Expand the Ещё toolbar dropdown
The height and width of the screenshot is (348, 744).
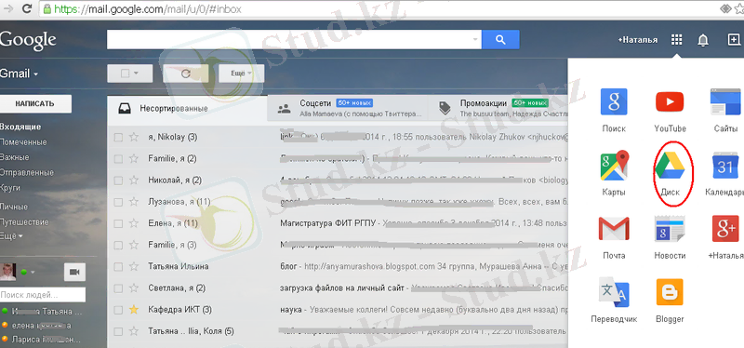(x=241, y=74)
